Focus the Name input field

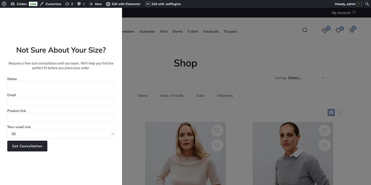[x=61, y=86]
